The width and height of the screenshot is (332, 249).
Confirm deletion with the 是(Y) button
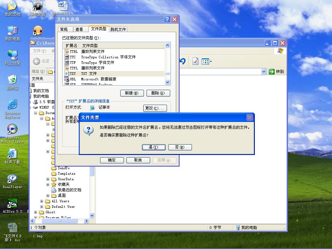click(154, 147)
